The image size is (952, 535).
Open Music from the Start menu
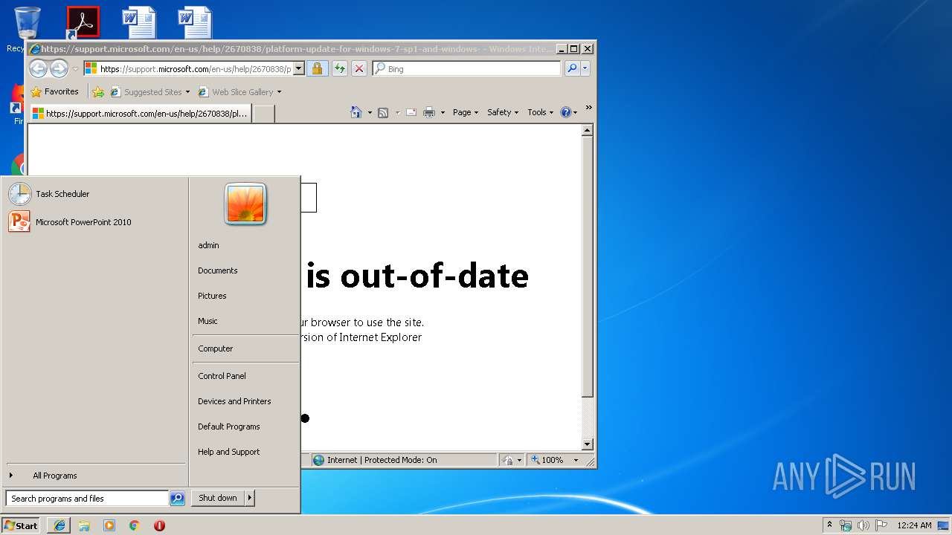[208, 321]
